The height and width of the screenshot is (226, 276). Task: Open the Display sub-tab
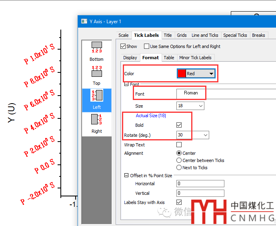[x=130, y=58]
